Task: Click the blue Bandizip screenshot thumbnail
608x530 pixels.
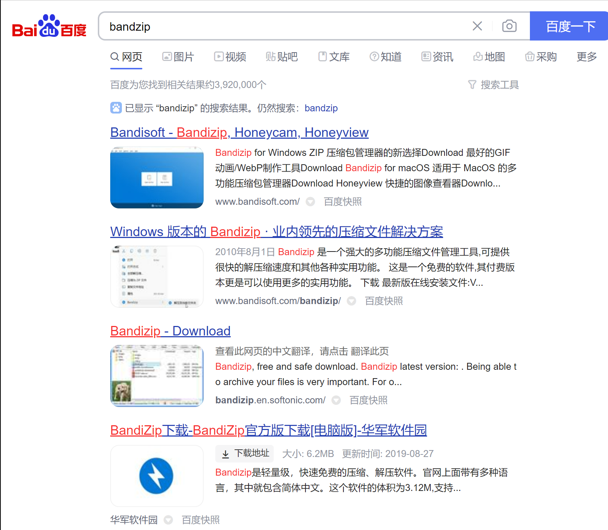Action: tap(157, 177)
